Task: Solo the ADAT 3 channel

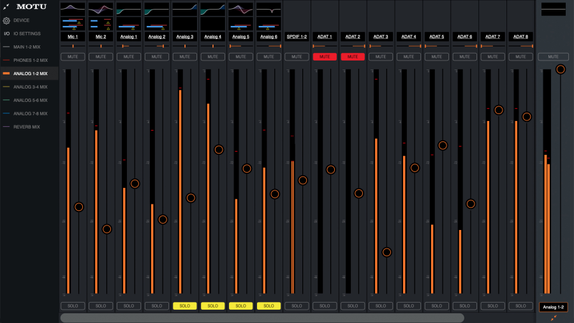Action: coord(381,306)
